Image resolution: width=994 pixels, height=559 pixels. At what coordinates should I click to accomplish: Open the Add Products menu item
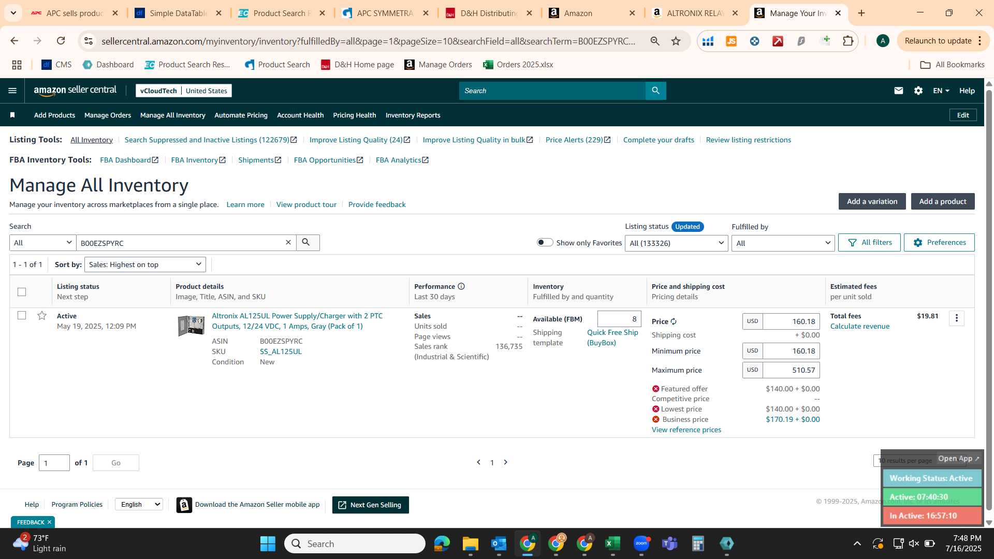54,115
